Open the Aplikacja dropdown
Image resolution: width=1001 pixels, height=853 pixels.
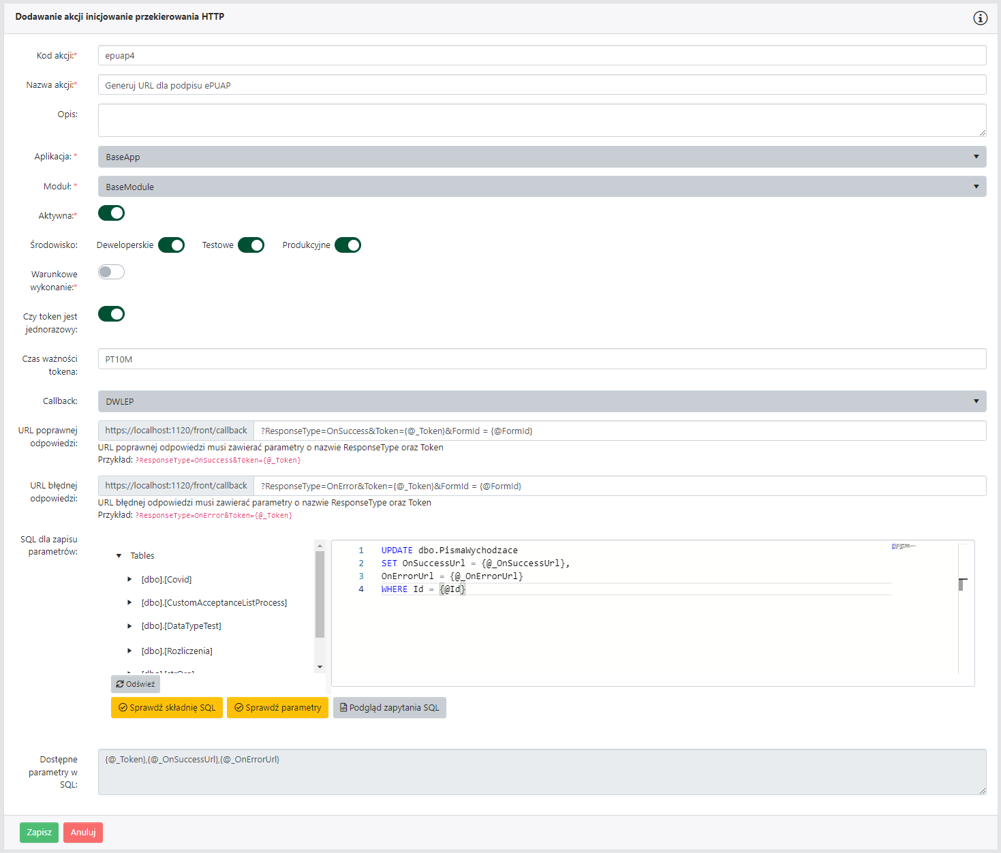tap(542, 157)
